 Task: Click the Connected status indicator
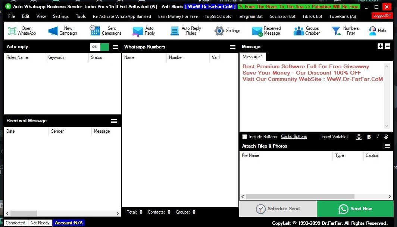pos(15,223)
